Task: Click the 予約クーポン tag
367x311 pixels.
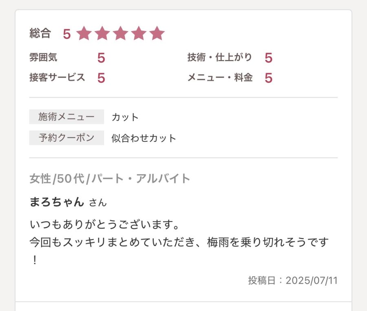Action: (66, 138)
